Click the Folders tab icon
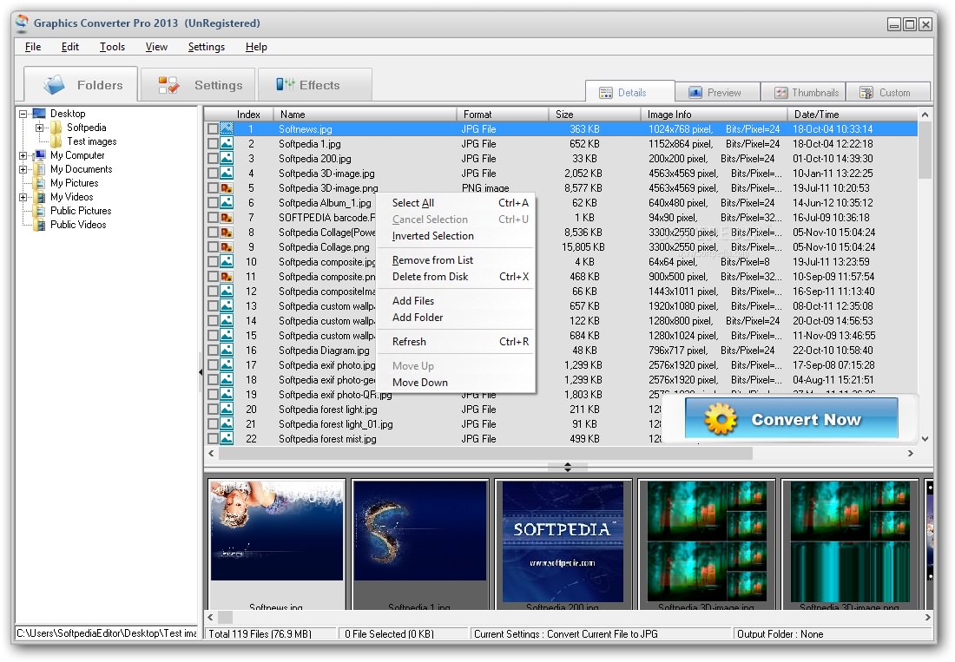The image size is (955, 662). (55, 84)
